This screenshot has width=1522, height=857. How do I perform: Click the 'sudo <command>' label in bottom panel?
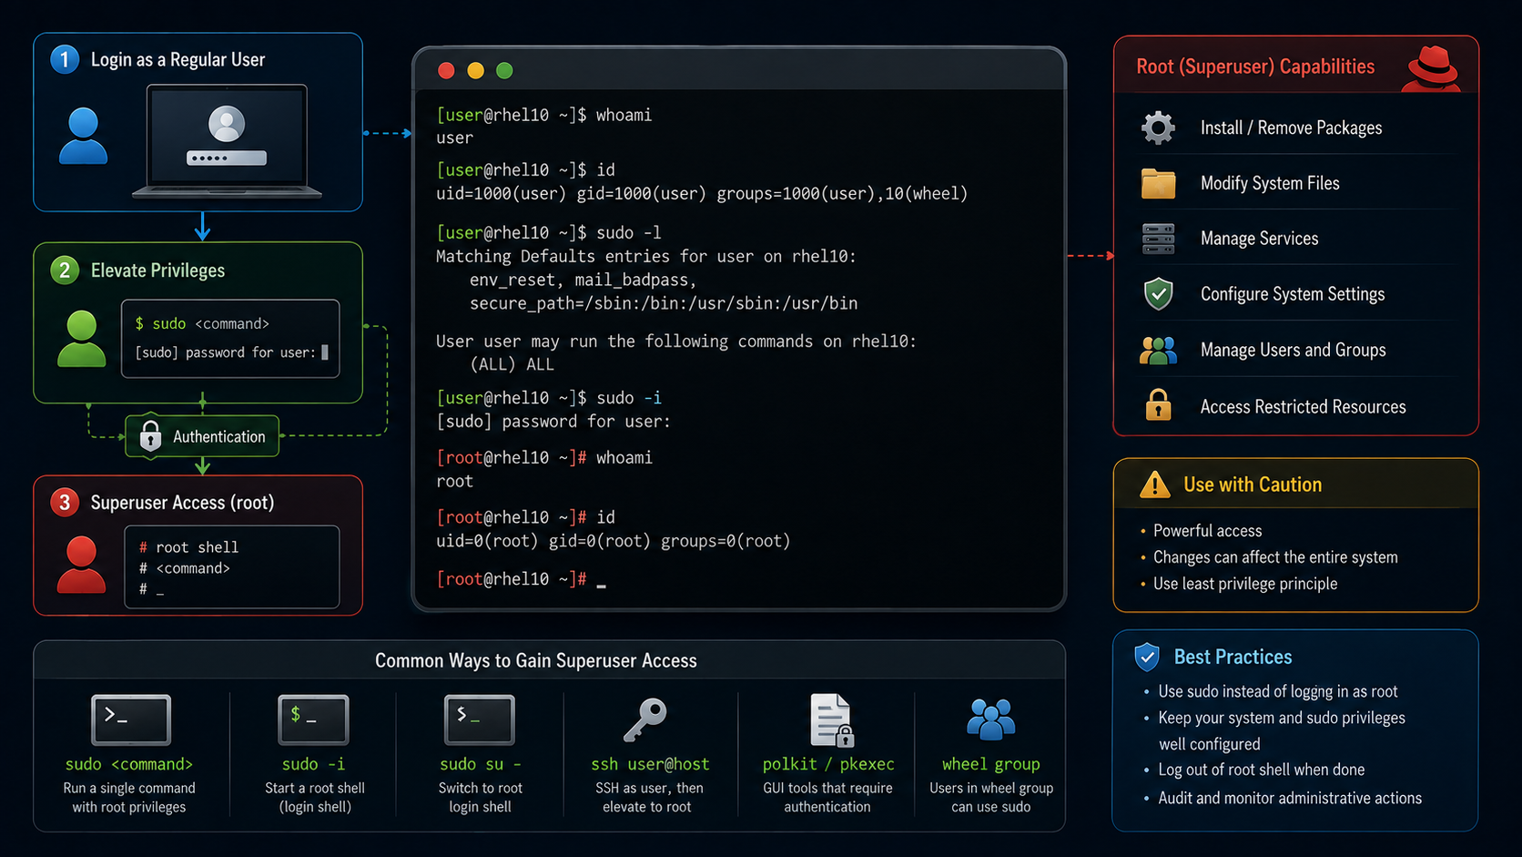point(129,764)
